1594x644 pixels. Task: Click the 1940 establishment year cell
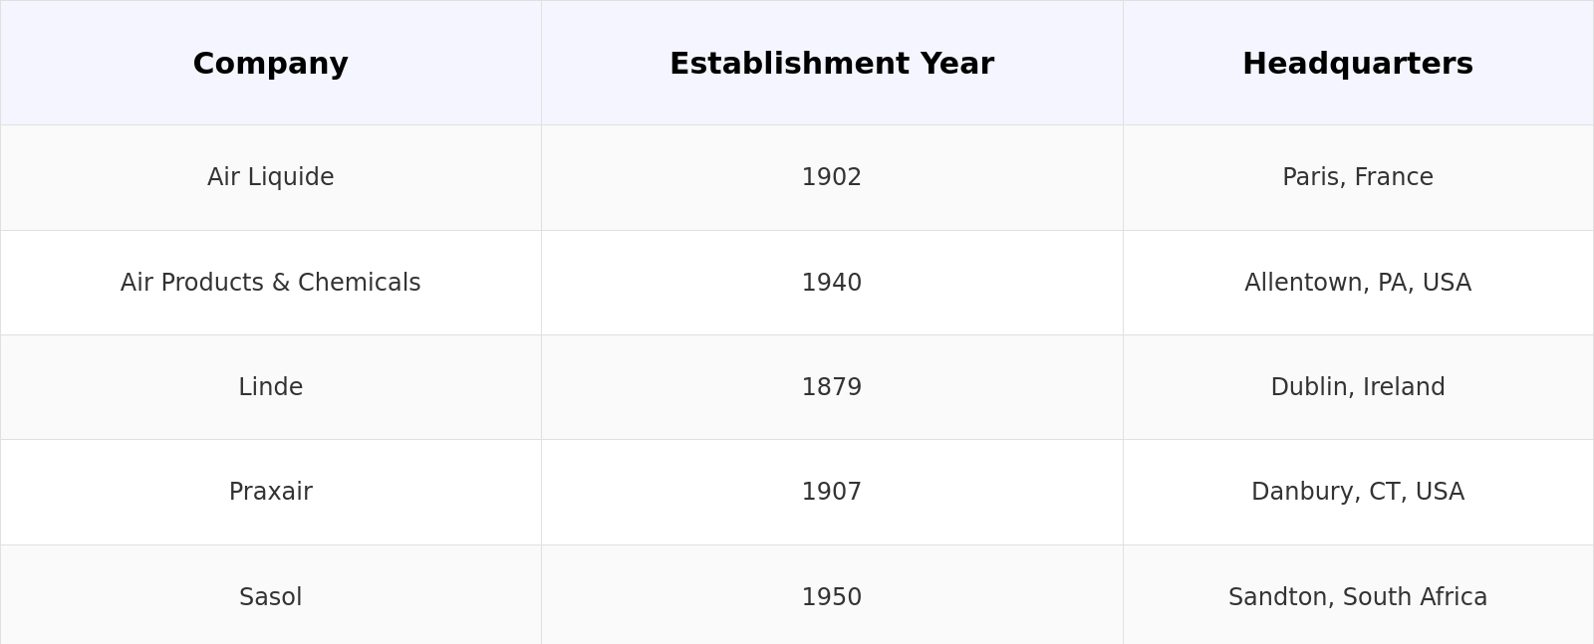point(831,283)
